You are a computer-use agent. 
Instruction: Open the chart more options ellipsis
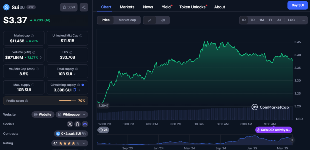(x=303, y=20)
